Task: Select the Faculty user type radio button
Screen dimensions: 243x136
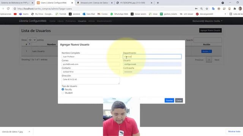Action: tap(63, 89)
